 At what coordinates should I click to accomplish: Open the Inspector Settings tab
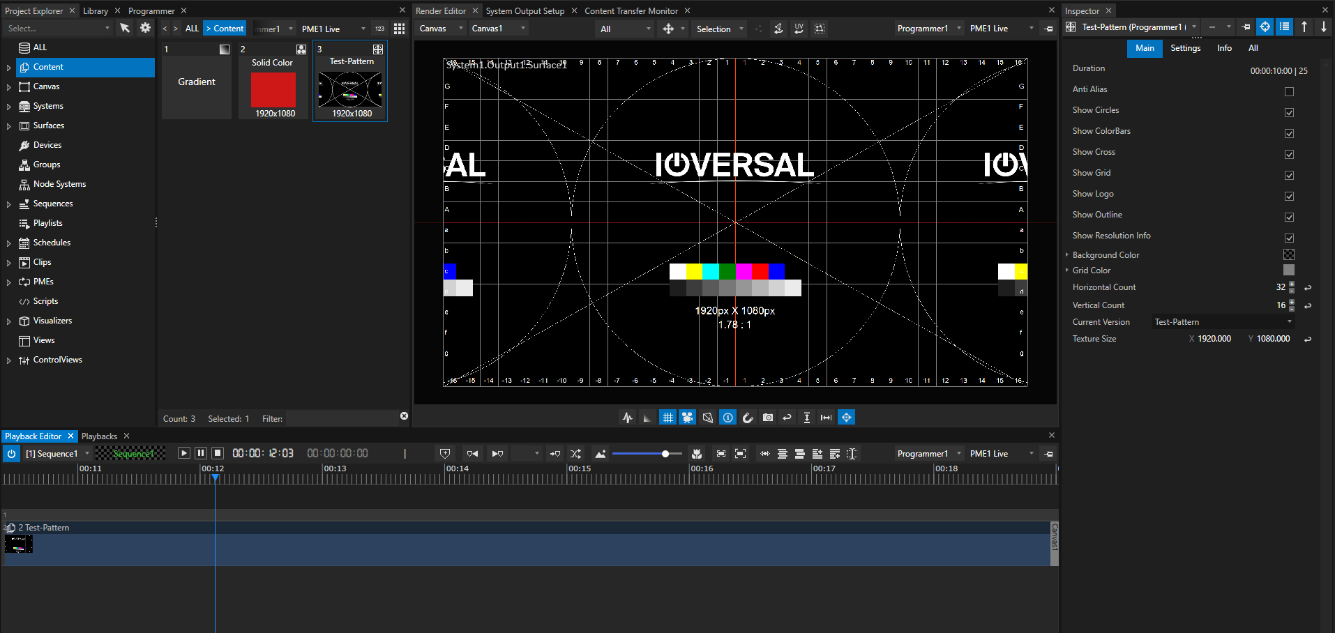1185,48
